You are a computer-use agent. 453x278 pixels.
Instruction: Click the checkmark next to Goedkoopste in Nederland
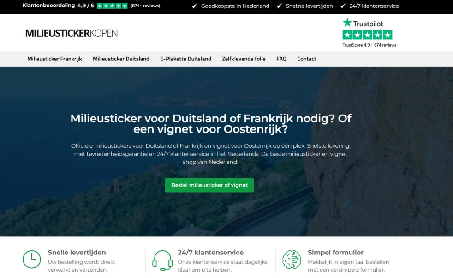coord(194,6)
